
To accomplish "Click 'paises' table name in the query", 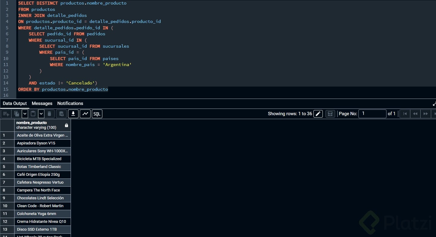I will 111,58.
